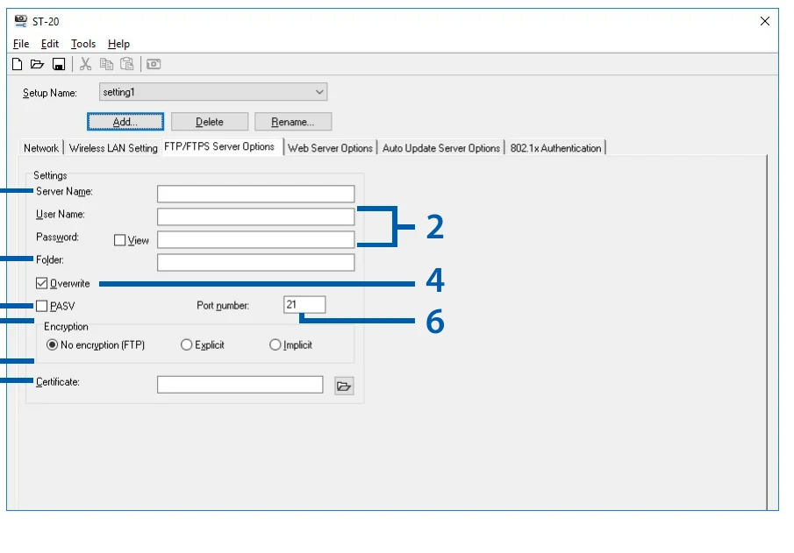Screen dimensions: 794x553
Task: Close the ST-20 window
Action: (765, 21)
